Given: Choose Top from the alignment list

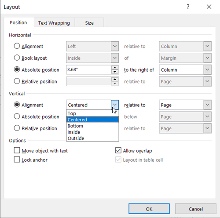Looking at the screenshot, I should point(92,113).
